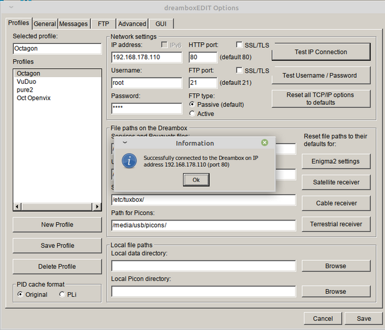
Task: Switch to the FTP tab
Action: point(103,24)
